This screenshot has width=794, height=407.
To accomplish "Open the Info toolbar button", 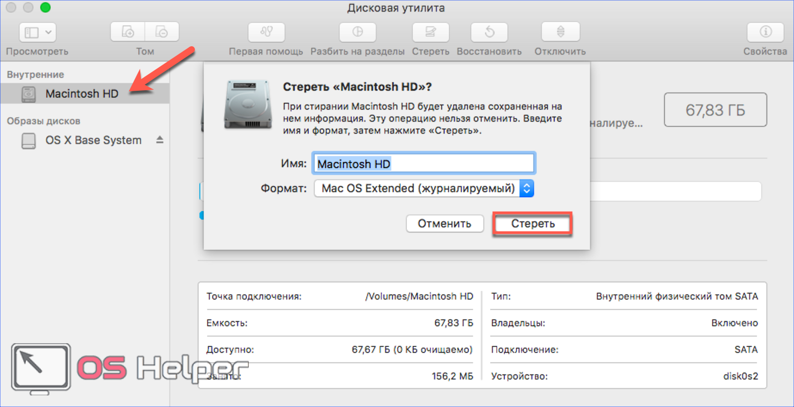I will [x=765, y=32].
